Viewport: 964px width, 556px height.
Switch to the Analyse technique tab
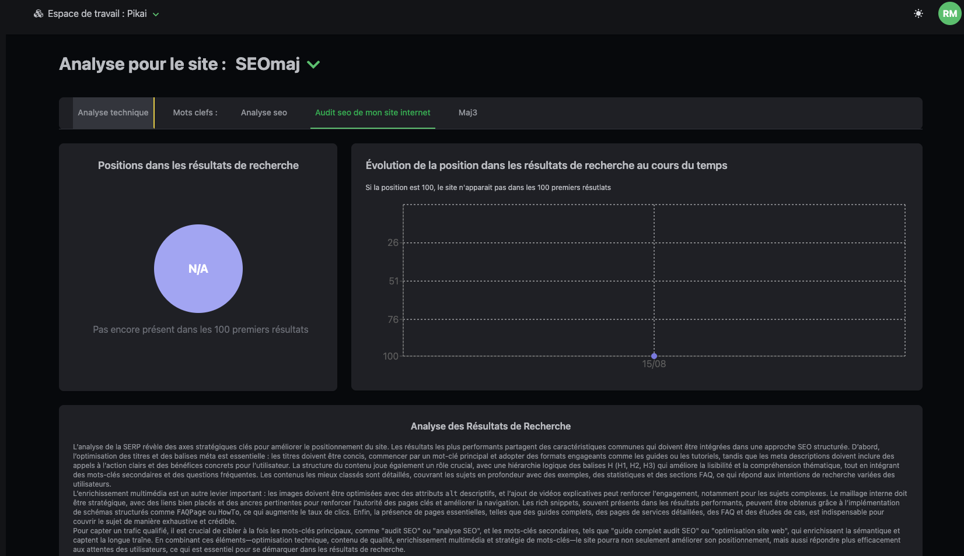click(113, 112)
